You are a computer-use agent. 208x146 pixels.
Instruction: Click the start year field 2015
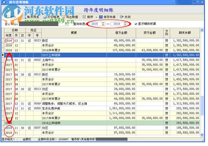[95, 24]
